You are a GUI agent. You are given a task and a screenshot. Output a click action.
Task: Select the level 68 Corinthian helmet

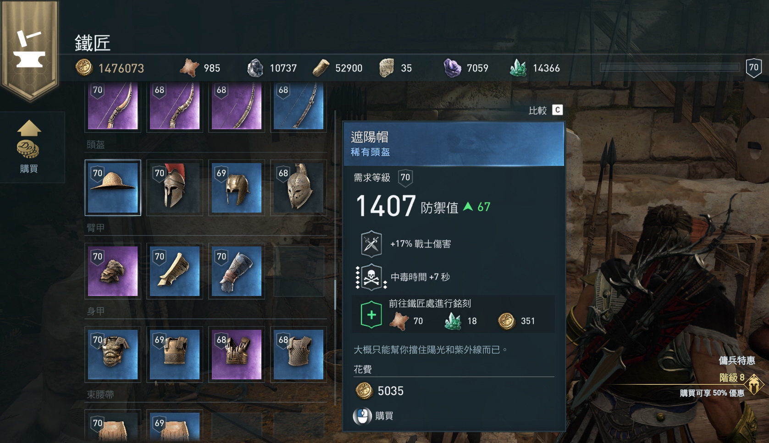(x=299, y=188)
